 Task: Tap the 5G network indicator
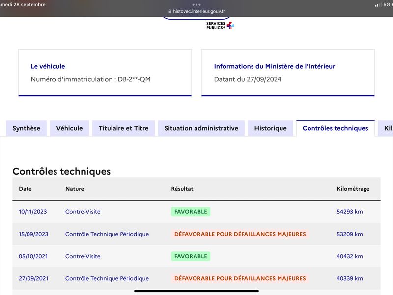(387, 5)
